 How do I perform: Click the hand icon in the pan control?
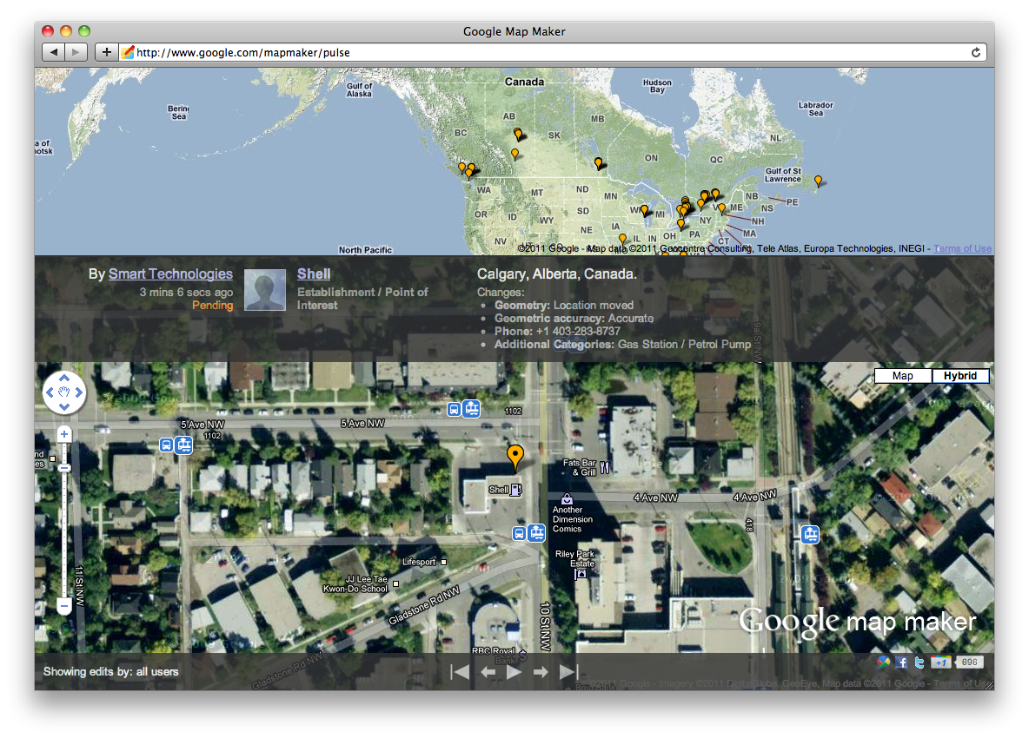pyautogui.click(x=64, y=392)
